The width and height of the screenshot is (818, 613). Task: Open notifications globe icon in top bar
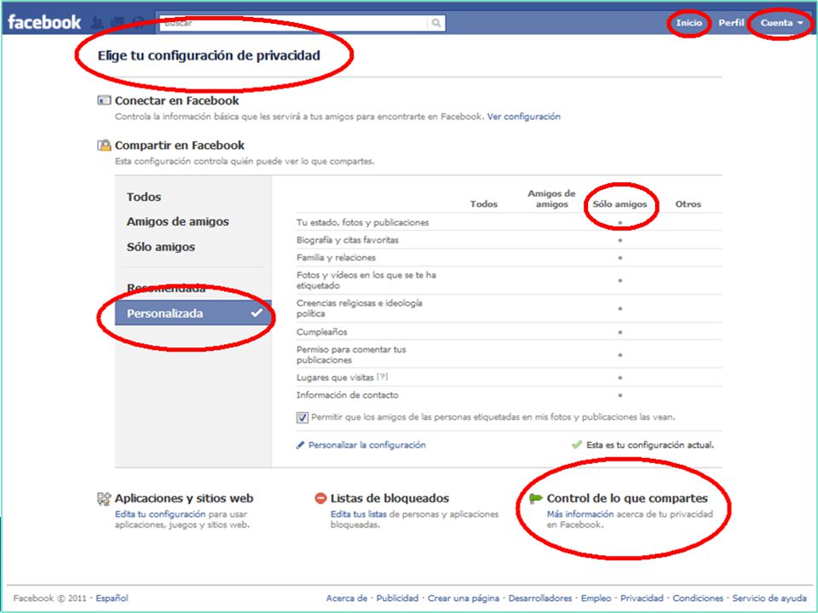pos(138,22)
